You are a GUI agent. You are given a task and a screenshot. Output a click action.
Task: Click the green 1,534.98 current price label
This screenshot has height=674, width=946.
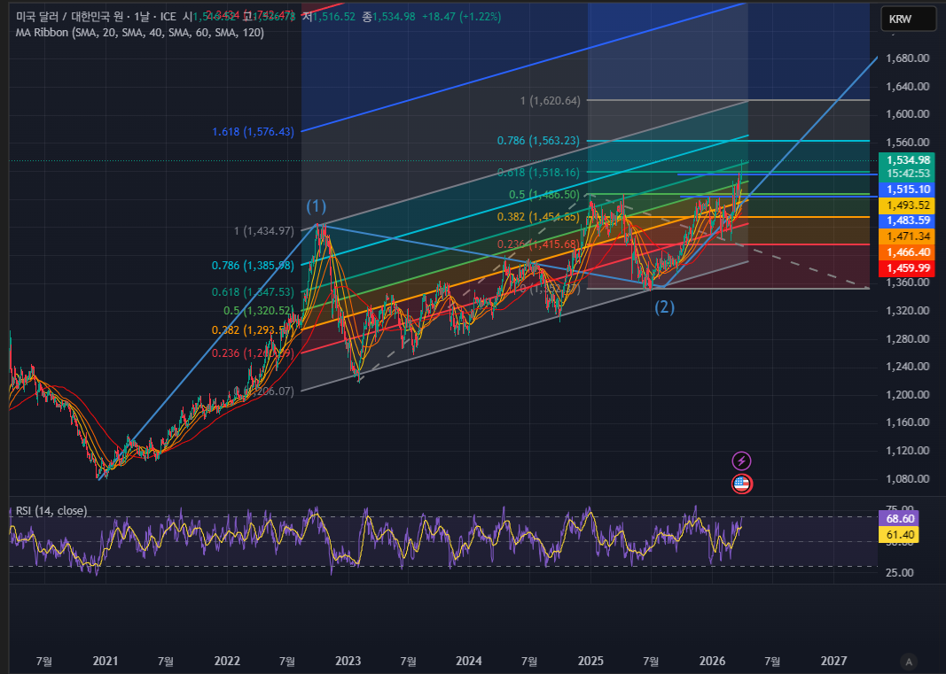[x=907, y=159]
